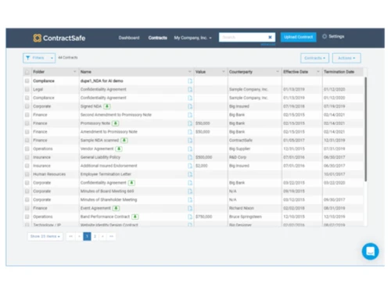Open Name column menu arrow

[x=189, y=72]
